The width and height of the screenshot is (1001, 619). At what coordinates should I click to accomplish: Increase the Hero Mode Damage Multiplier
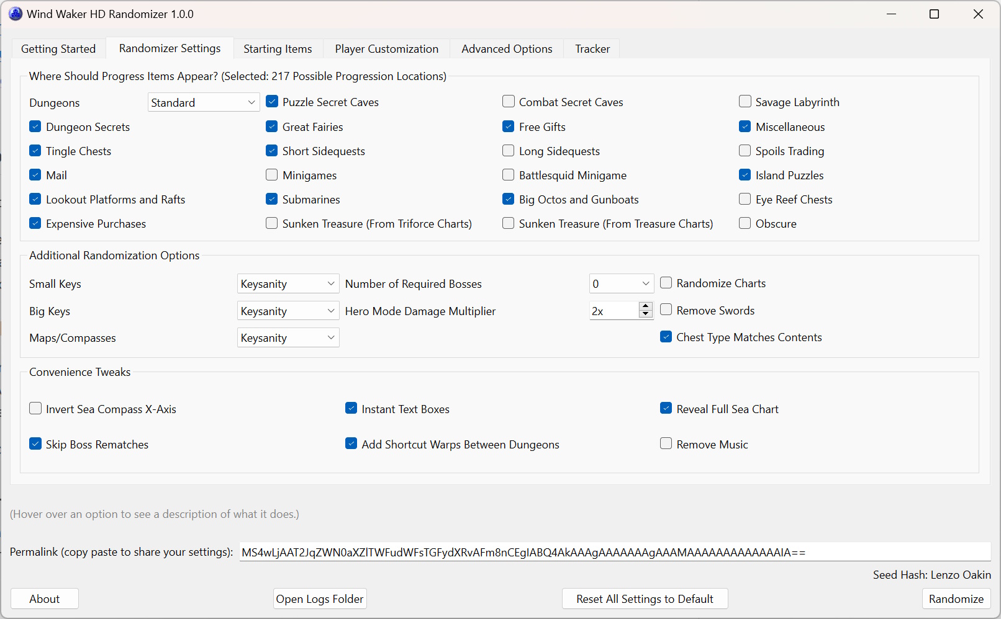pyautogui.click(x=646, y=306)
